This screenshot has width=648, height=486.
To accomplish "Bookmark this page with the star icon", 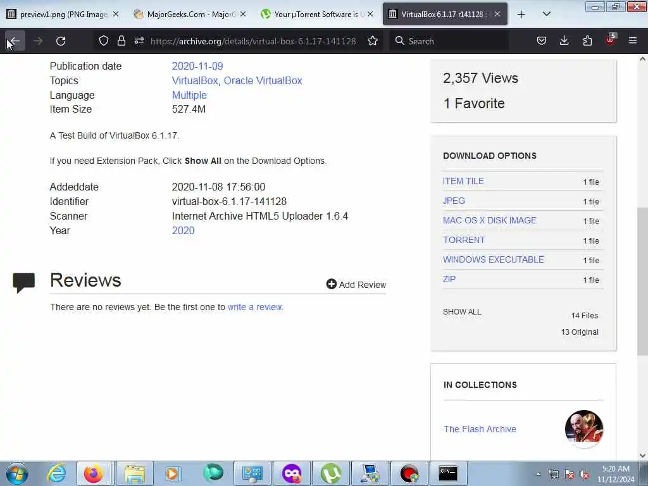I will 373,40.
